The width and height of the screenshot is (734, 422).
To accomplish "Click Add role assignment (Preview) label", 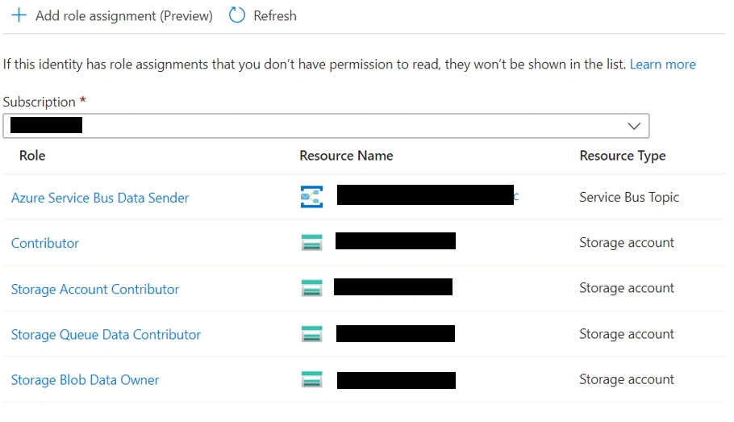I will [124, 16].
